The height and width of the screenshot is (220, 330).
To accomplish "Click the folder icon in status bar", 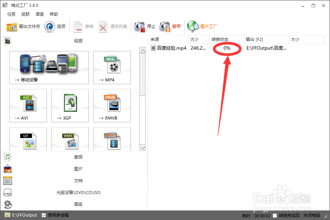I will 7,215.
